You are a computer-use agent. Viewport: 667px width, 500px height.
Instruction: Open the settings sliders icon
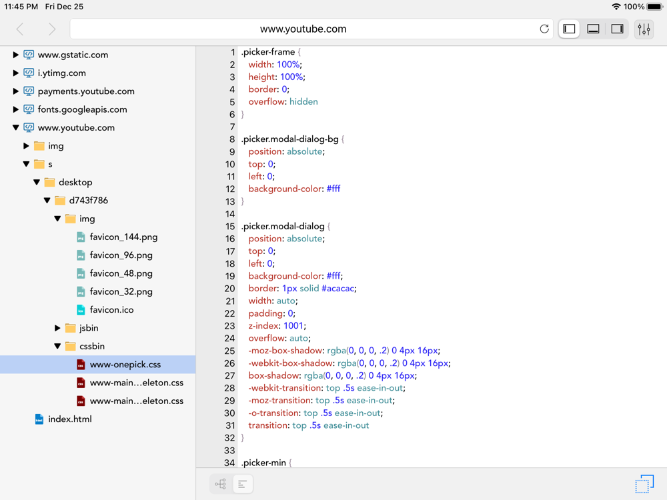644,29
